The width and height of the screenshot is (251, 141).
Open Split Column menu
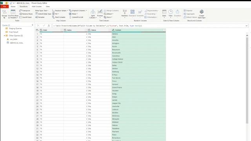[x=93, y=14]
